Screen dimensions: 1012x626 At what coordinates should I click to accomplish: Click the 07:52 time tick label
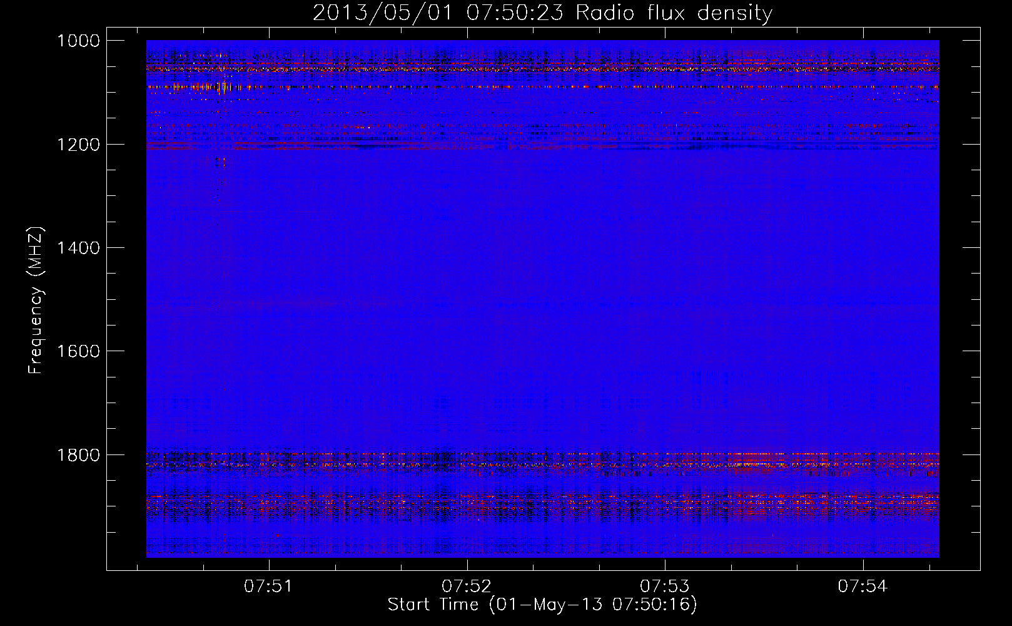tap(467, 587)
